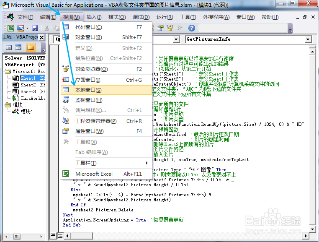The width and height of the screenshot is (319, 242).
Task: Click the 'End Sub' code line
Action: pos(72,225)
